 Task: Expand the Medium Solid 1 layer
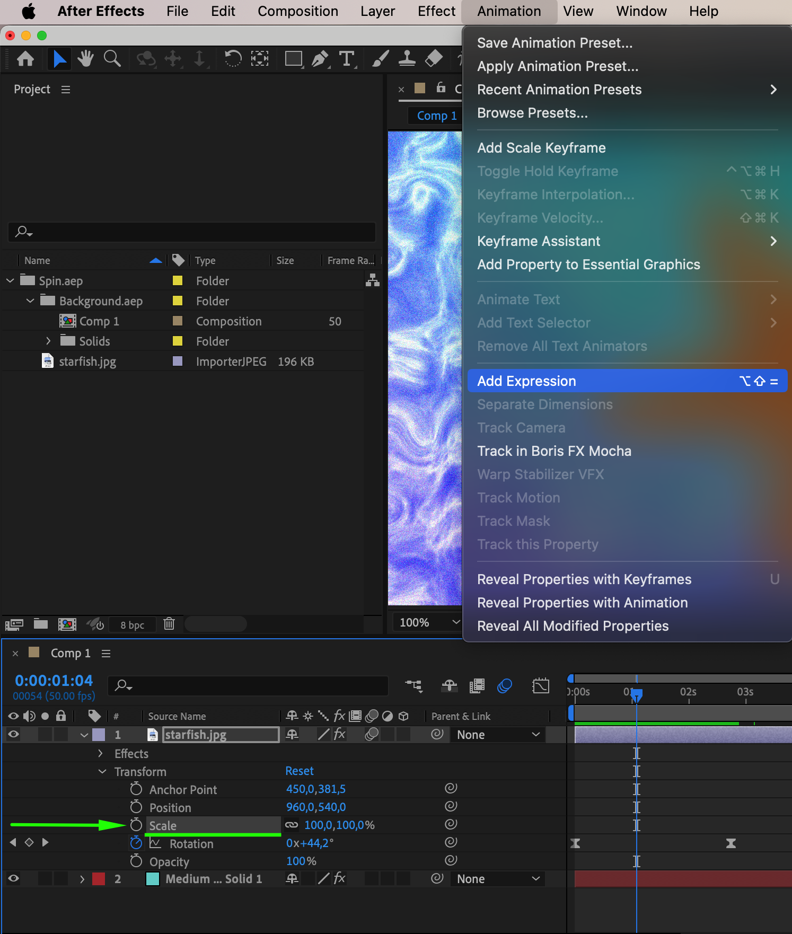(82, 879)
